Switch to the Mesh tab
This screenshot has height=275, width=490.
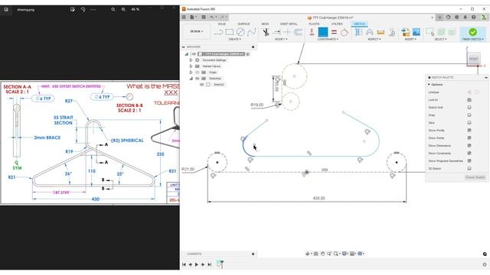(x=265, y=24)
